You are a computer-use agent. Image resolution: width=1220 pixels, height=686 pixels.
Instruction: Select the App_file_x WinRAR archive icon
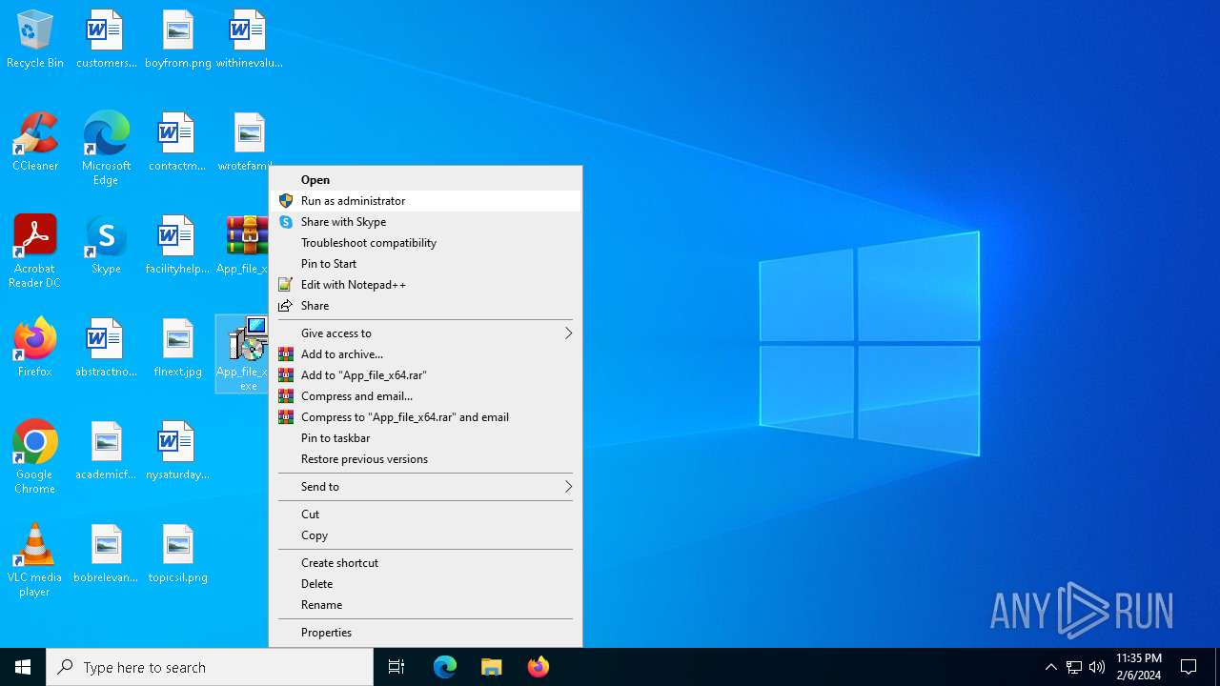(x=243, y=245)
